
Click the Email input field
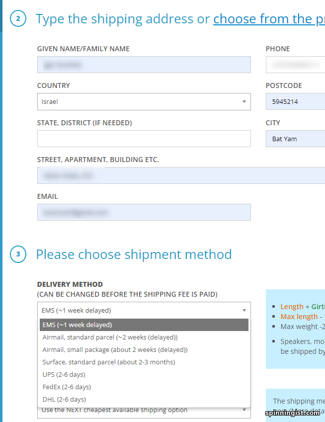pos(144,212)
